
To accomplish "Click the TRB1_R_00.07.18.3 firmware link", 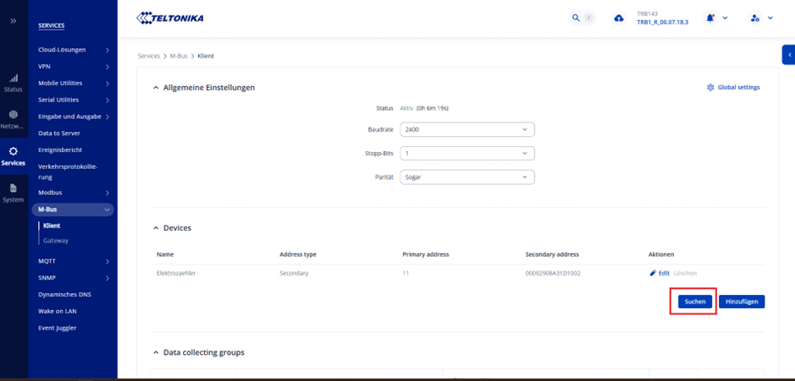I will point(663,22).
